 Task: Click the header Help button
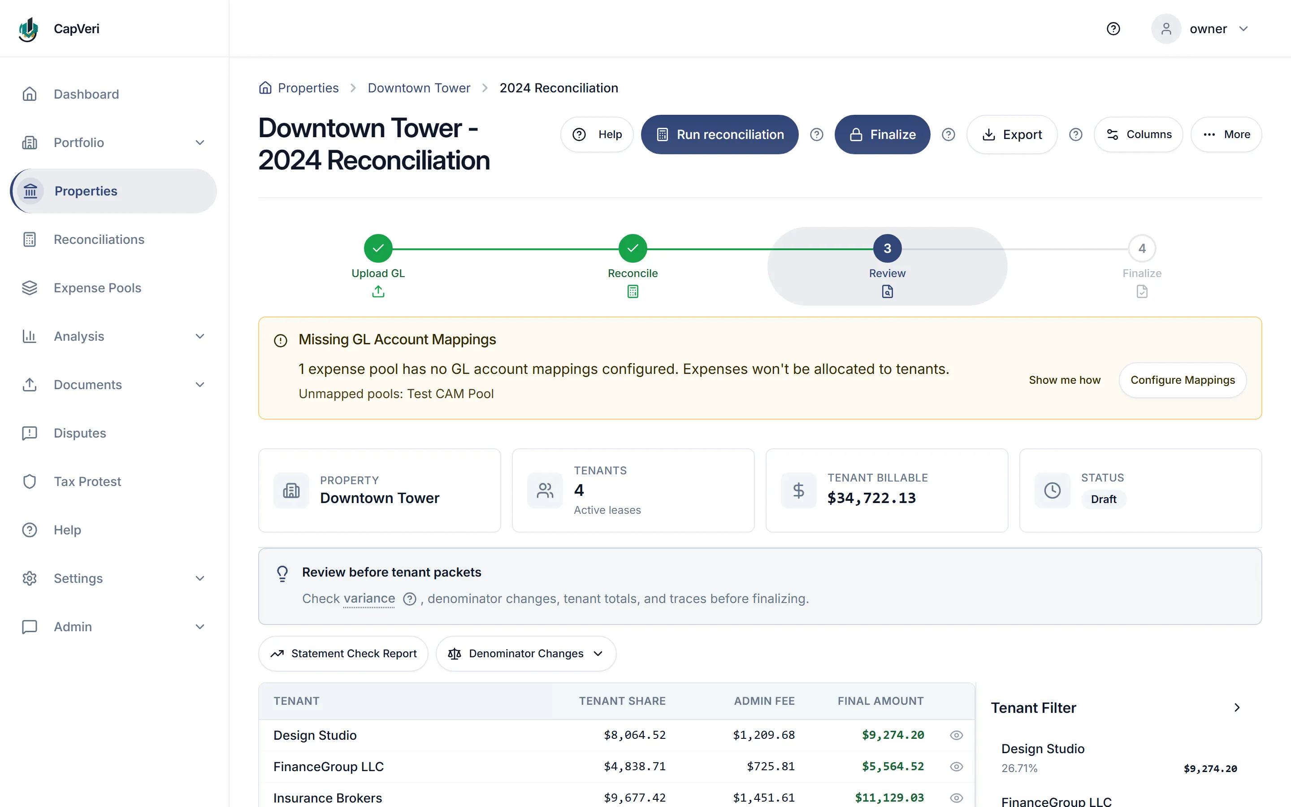pos(597,134)
